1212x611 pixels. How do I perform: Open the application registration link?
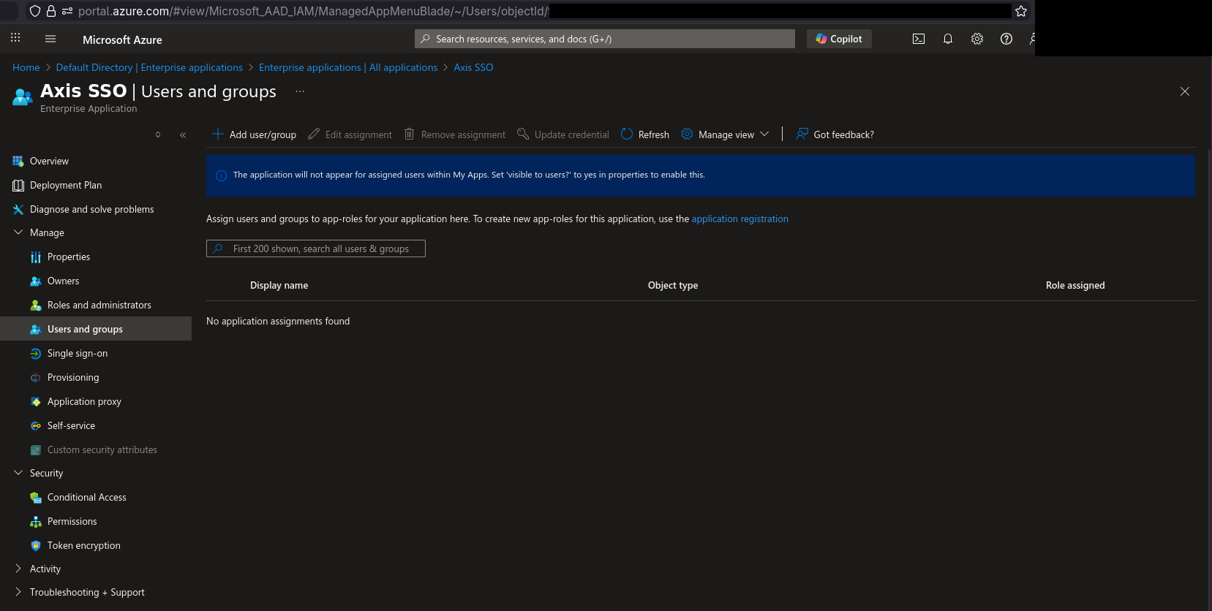[740, 219]
